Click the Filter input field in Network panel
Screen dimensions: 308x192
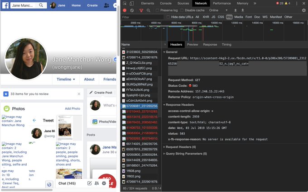142,17
